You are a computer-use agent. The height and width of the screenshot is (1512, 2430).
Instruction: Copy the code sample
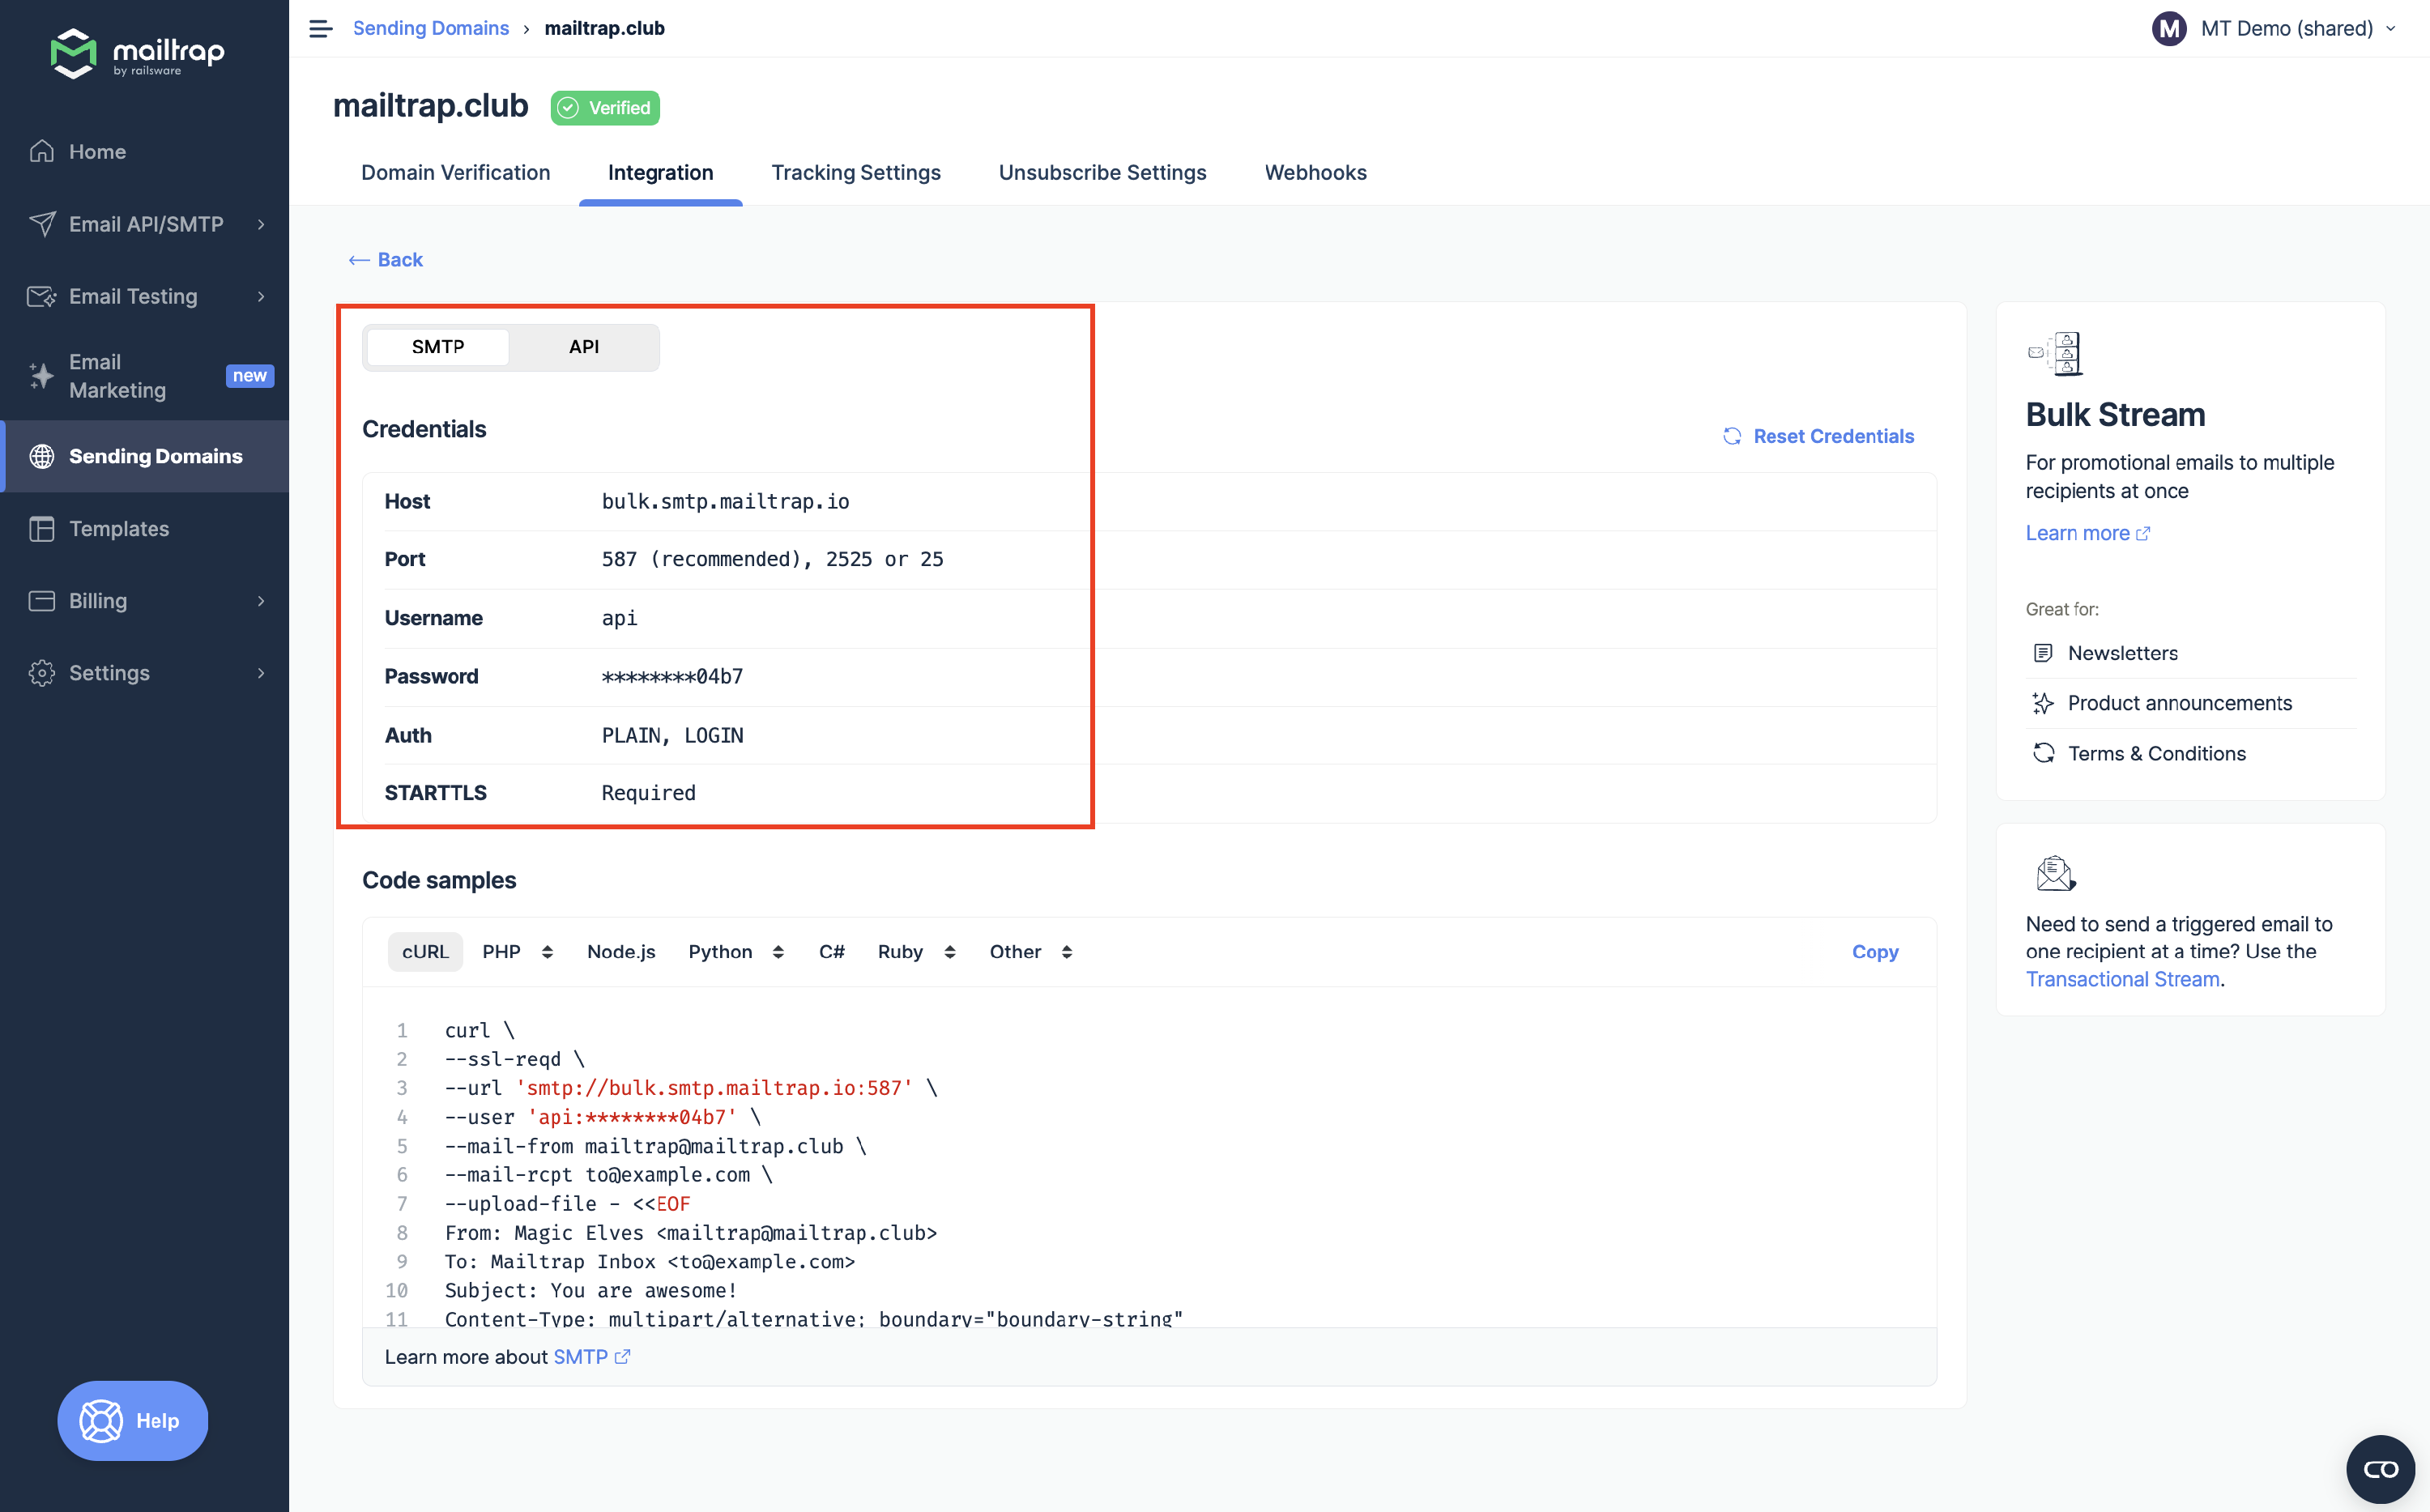tap(1874, 951)
